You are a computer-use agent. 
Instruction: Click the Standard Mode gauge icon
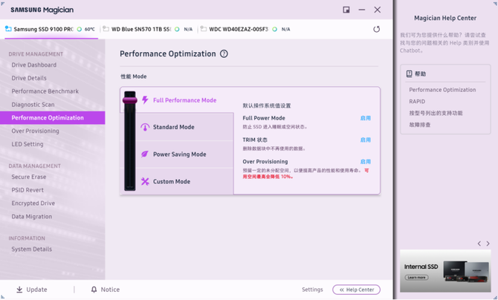(145, 127)
